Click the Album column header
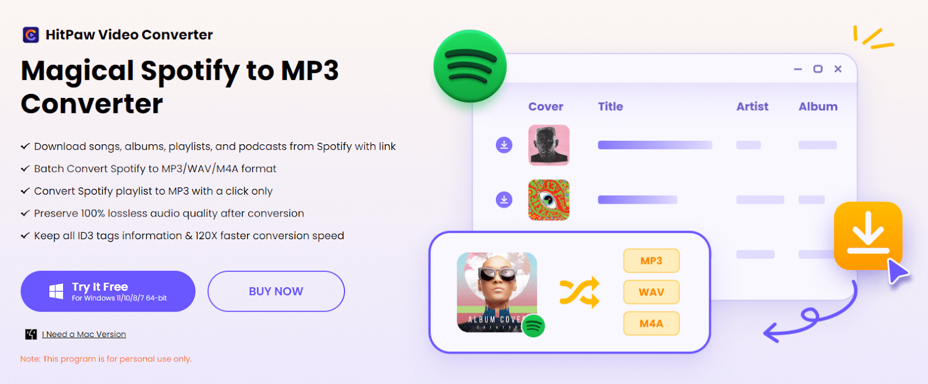This screenshot has width=928, height=384. pos(818,107)
